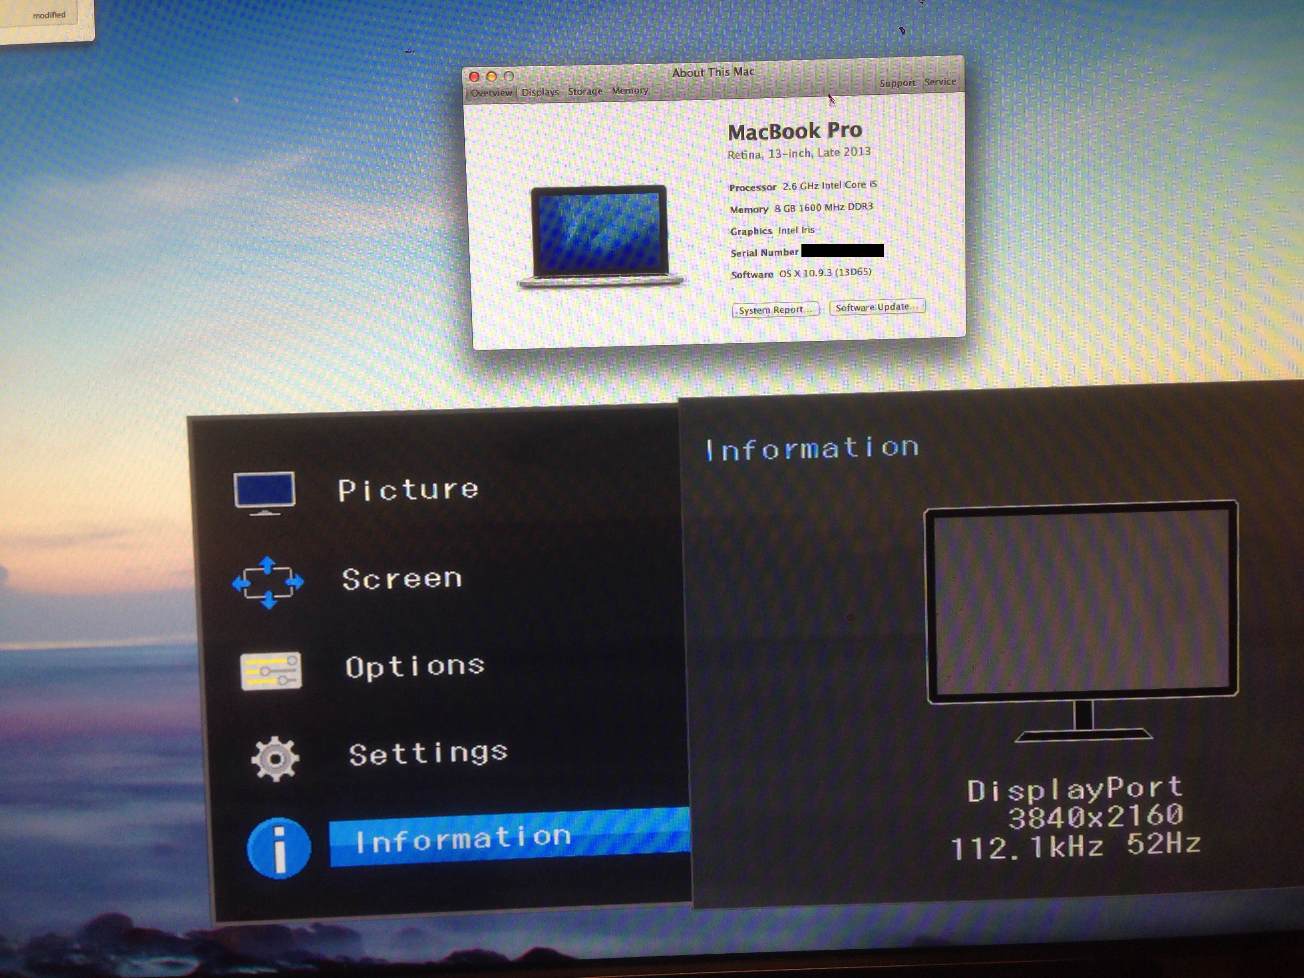Screen dimensions: 1304x978
Task: Minimize the About This Mac window
Action: (491, 76)
